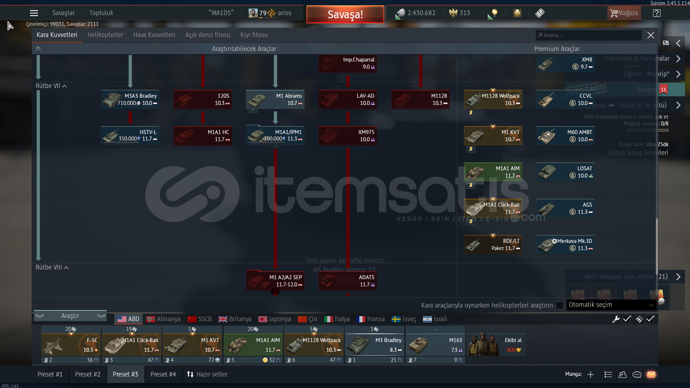Image resolution: width=690 pixels, height=388 pixels.
Task: Add squad member with plus icon
Action: click(x=590, y=375)
